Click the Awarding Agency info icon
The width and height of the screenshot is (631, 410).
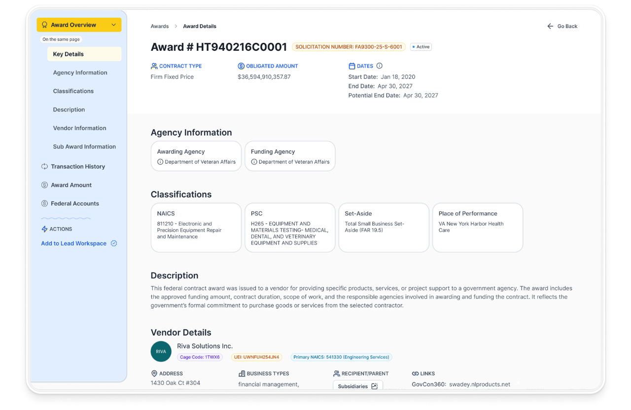pos(160,162)
